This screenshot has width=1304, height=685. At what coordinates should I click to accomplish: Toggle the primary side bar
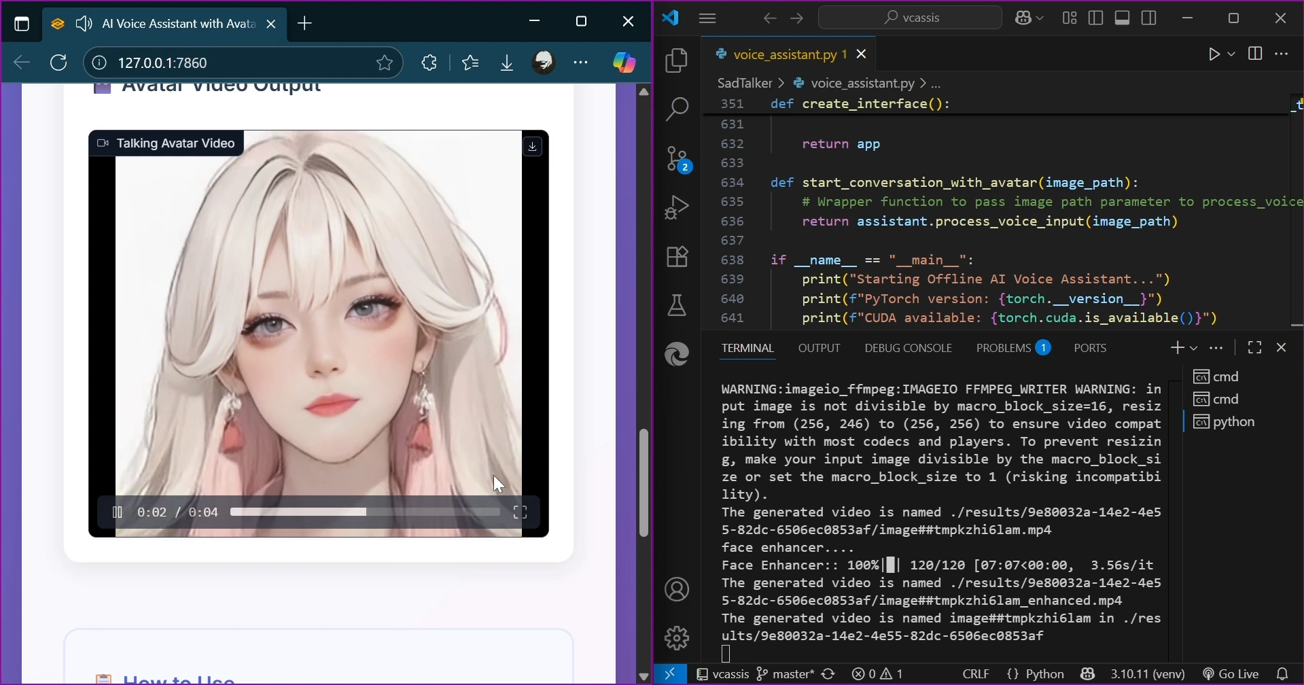point(1096,18)
